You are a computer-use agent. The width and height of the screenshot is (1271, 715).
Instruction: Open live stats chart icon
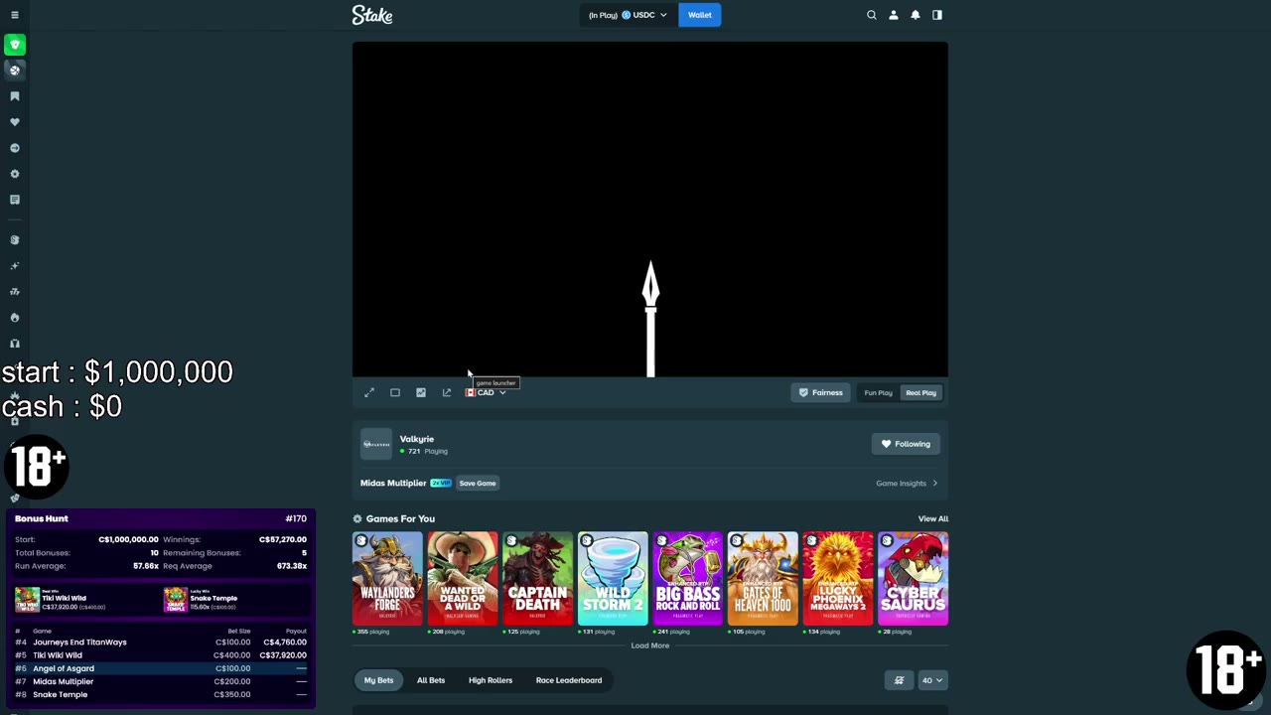point(421,393)
